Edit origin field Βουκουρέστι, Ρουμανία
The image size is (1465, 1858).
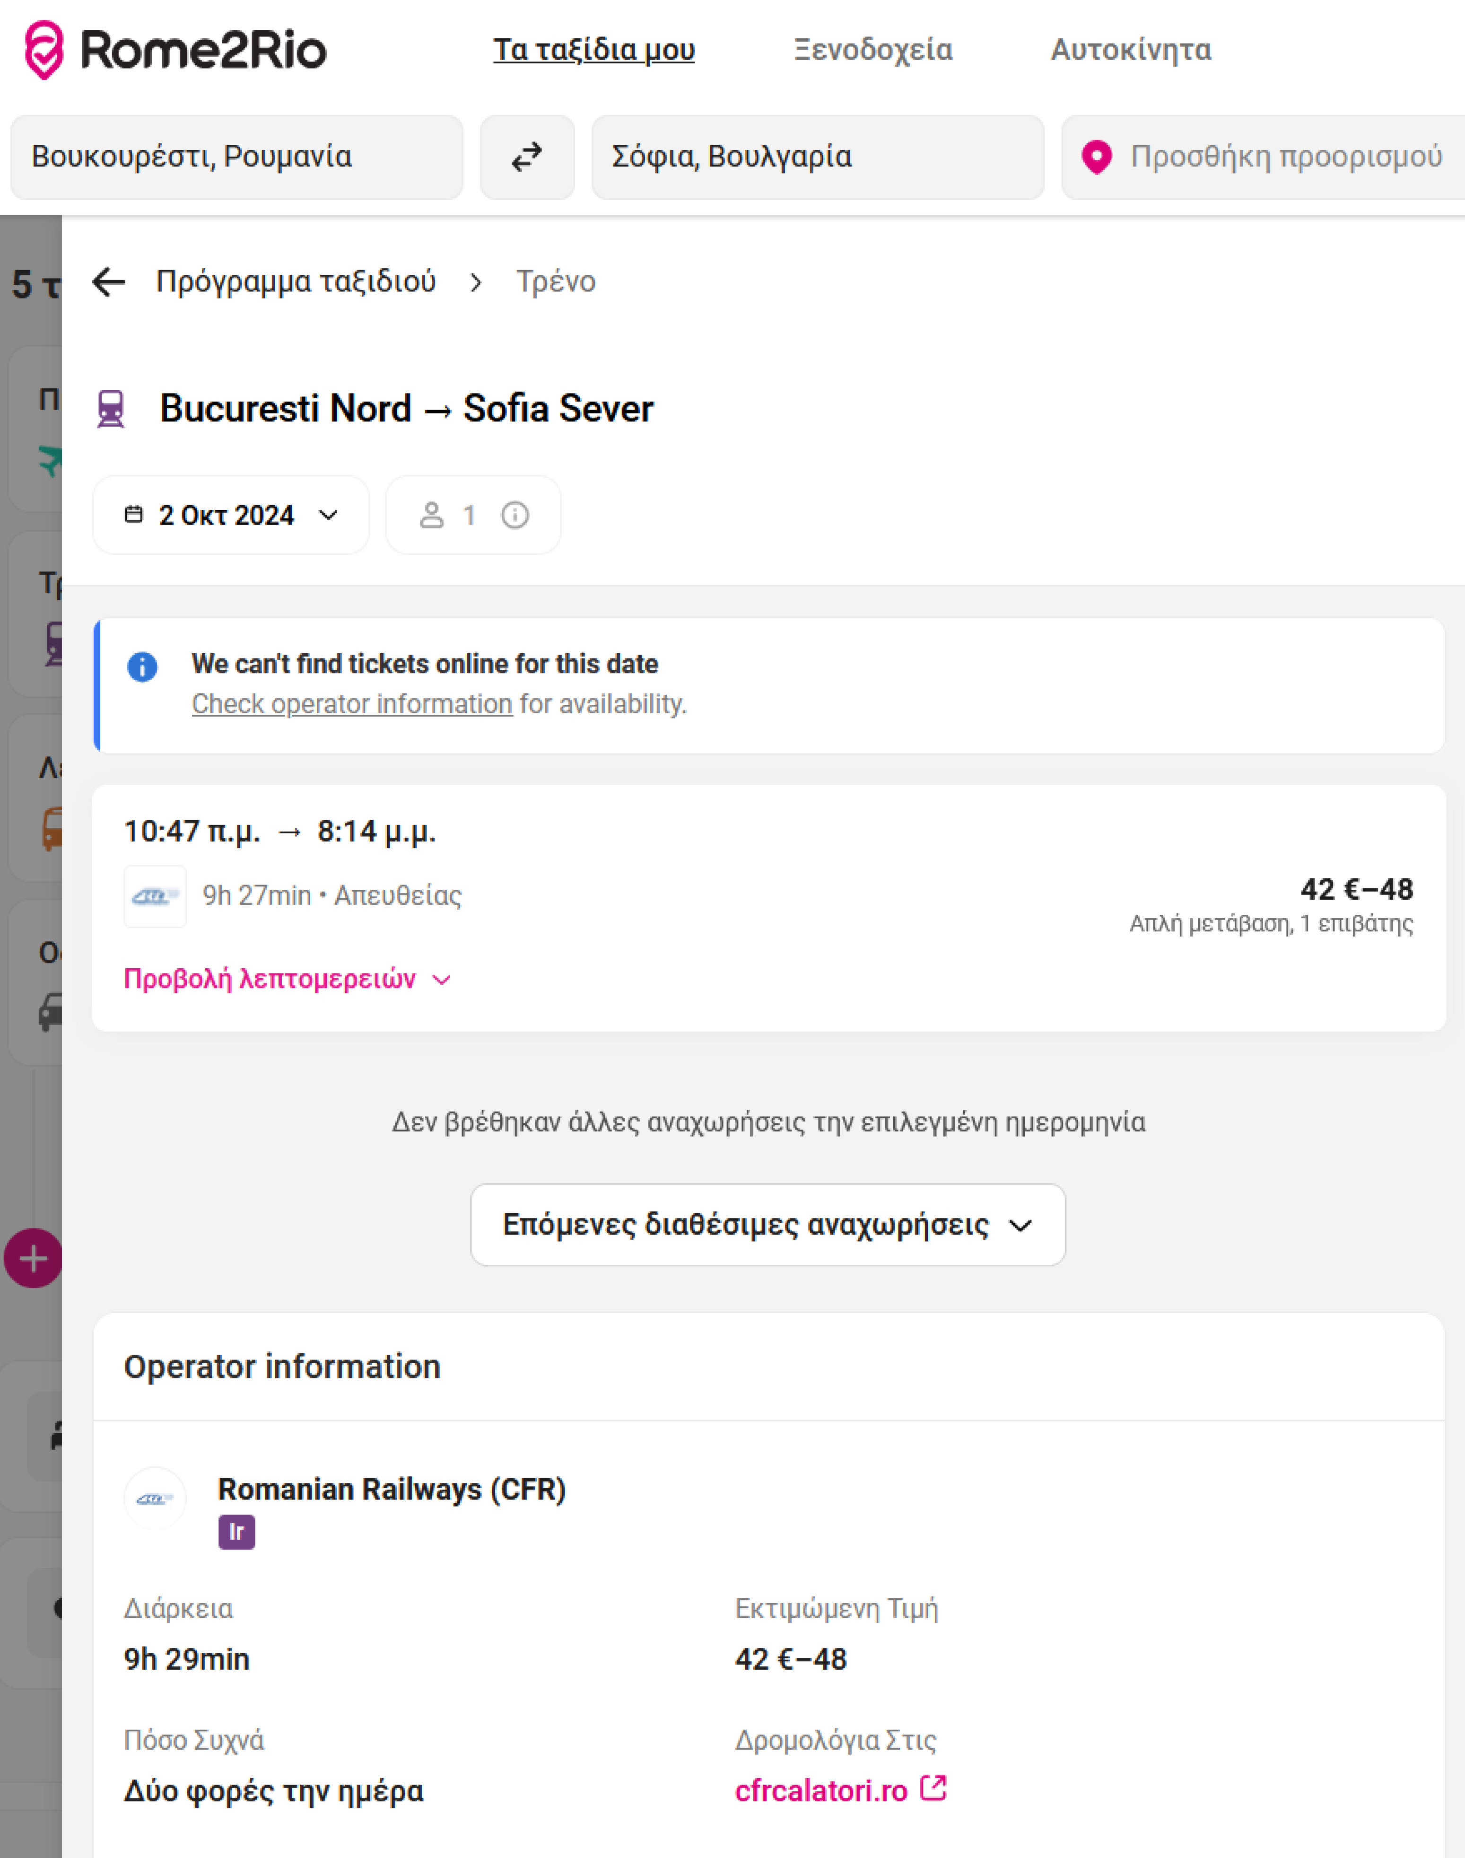[x=237, y=157]
